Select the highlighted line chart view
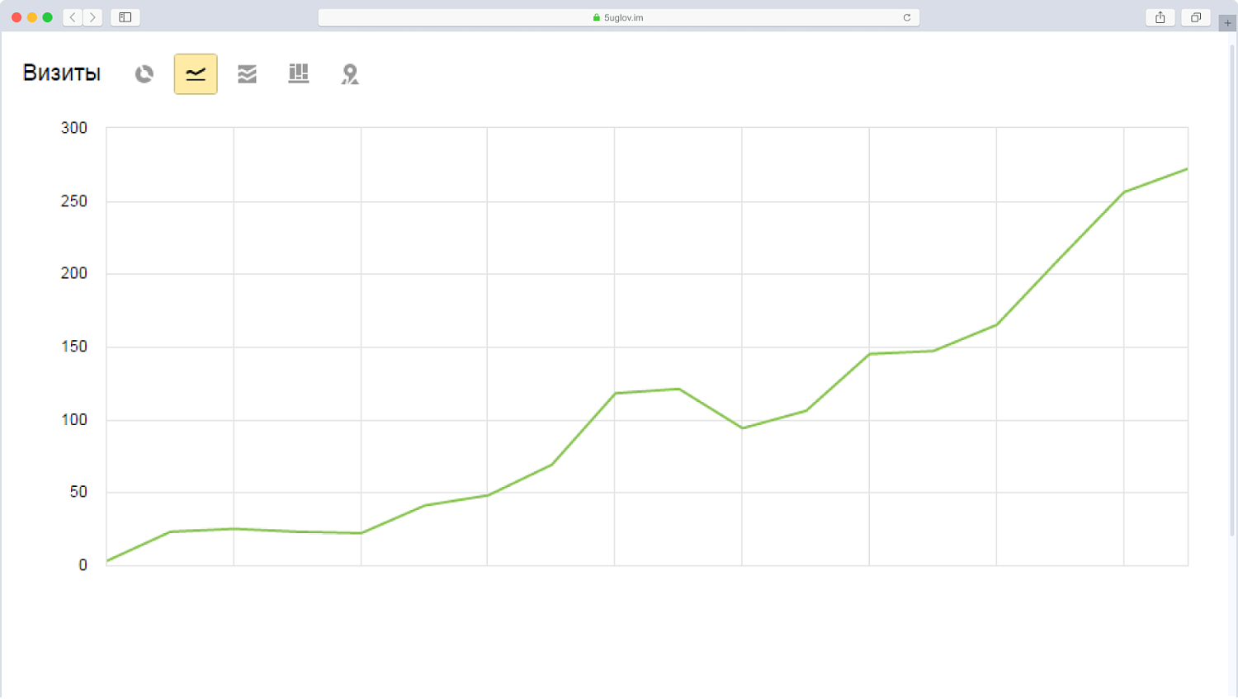Viewport: 1238px width, 699px height. (x=196, y=74)
